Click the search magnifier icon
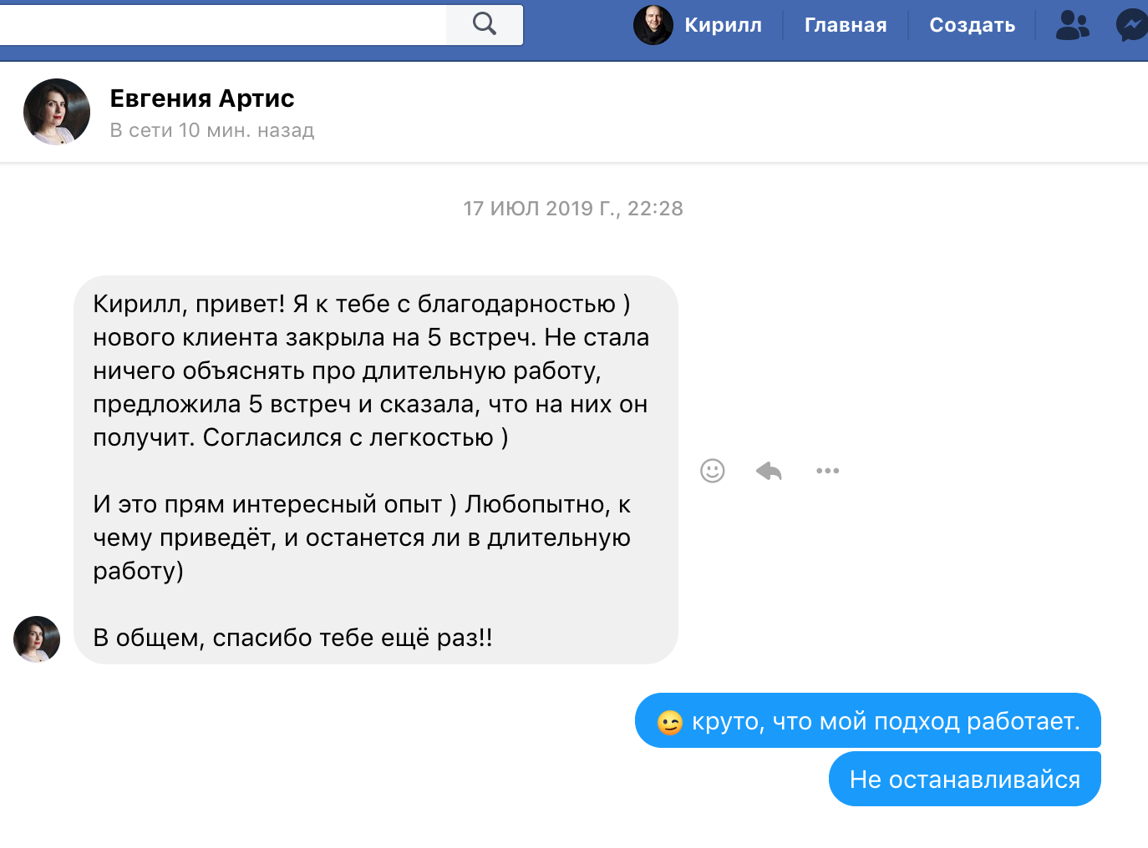This screenshot has width=1148, height=848. [485, 24]
